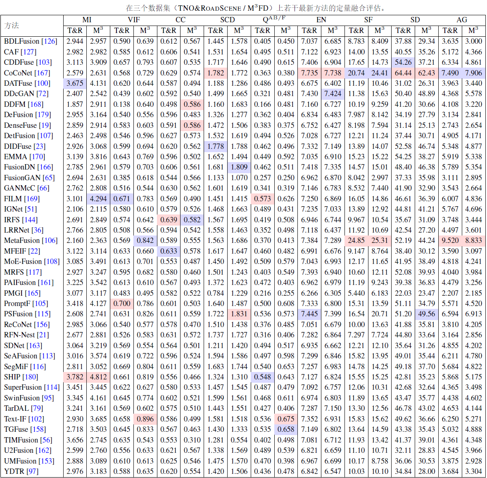The width and height of the screenshot is (487, 478).
Task: Click Text-IF citation link [102]
Action: 36,419
